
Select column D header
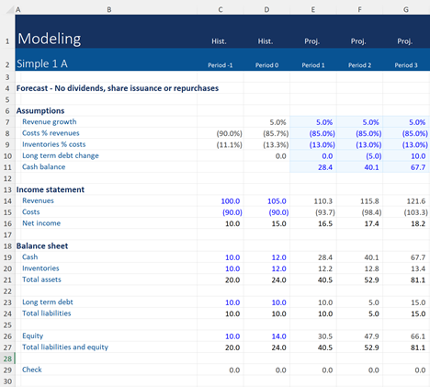[x=266, y=10]
